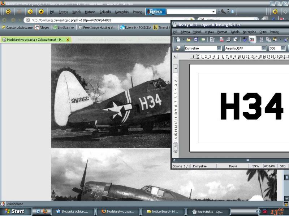Toggle WSTAW insert mode in status bar
Screen dimensions: 289x216
[x=269, y=166]
